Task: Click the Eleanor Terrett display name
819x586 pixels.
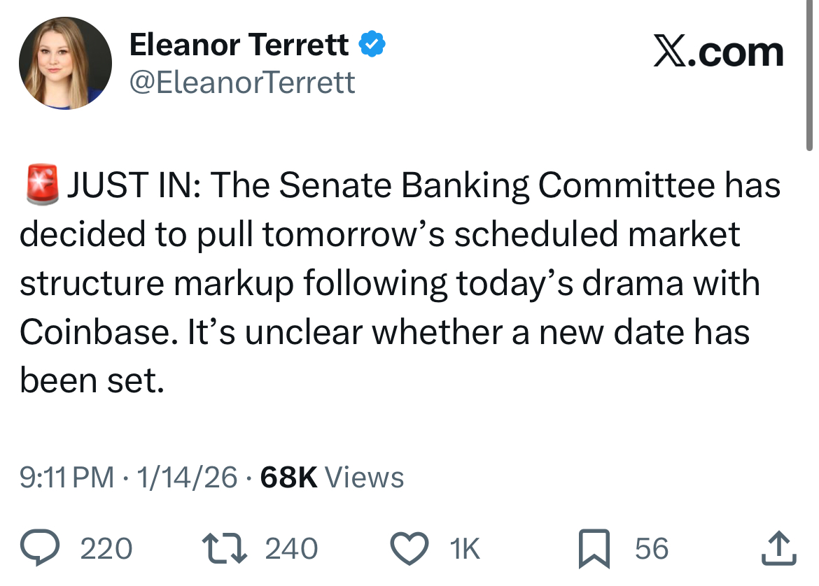Action: (x=239, y=44)
